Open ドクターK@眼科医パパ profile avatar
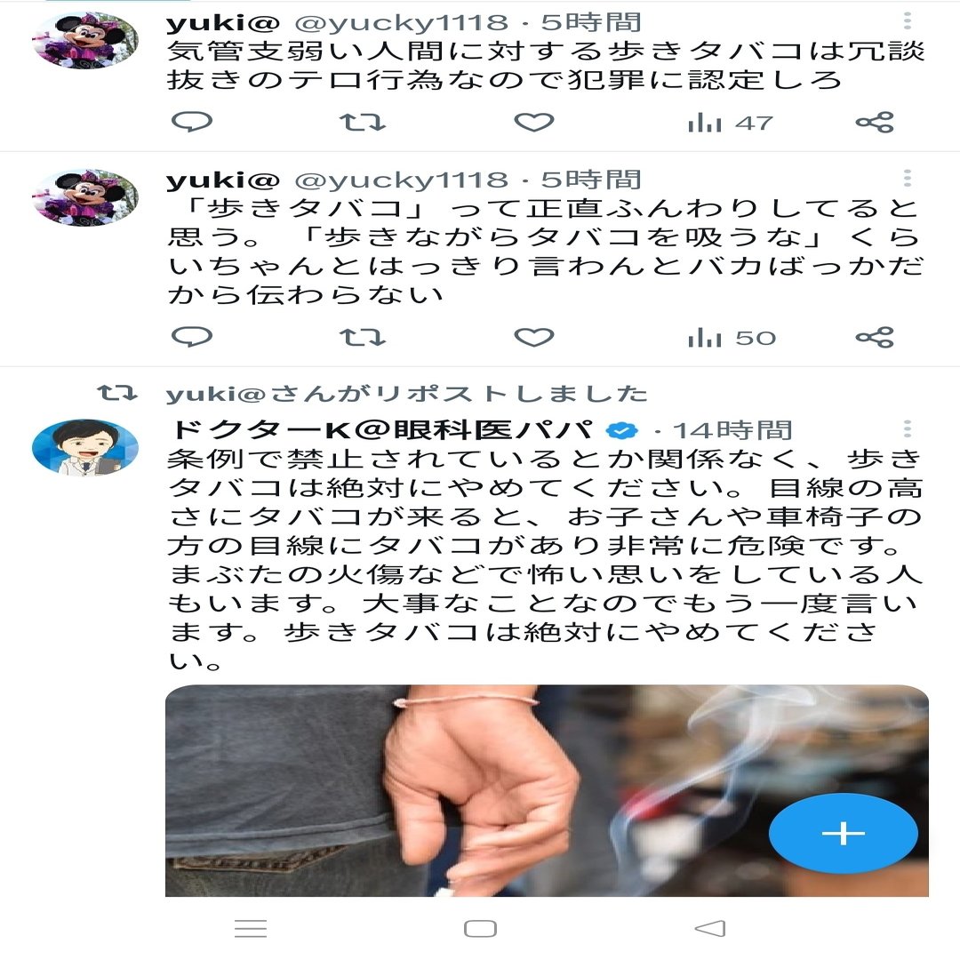This screenshot has height=960, width=960. pos(85,447)
